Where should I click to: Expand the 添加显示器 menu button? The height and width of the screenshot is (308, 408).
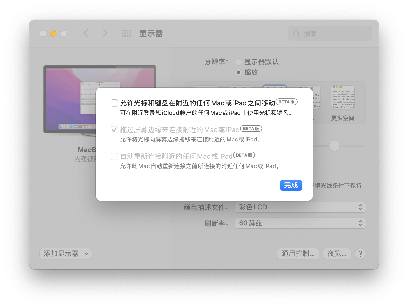[x=66, y=254]
